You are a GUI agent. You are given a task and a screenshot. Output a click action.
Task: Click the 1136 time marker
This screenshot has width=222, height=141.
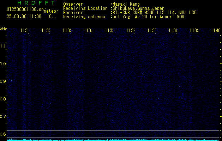(131, 30)
